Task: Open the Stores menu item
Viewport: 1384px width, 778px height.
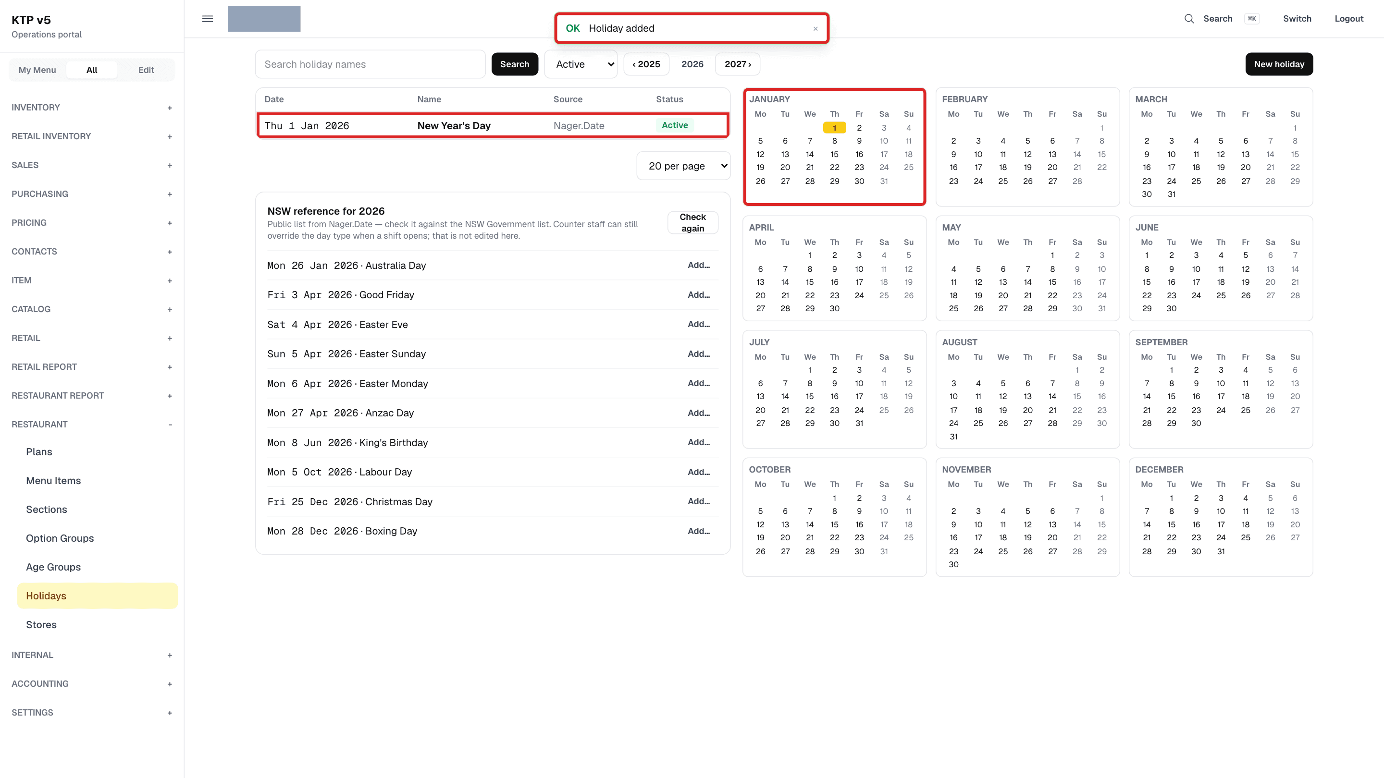Action: (97, 624)
